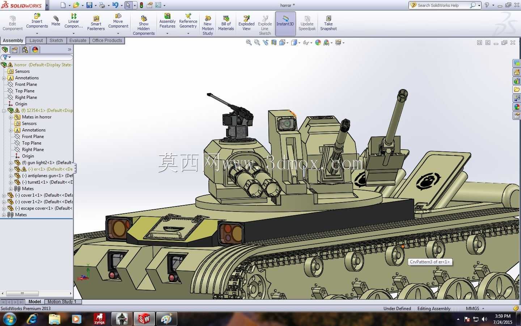Open the FeatureManager design tree tab

coord(5,50)
